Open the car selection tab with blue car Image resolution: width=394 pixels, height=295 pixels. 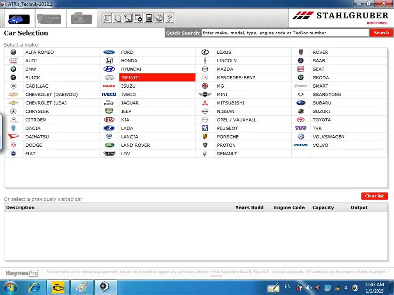(x=19, y=19)
